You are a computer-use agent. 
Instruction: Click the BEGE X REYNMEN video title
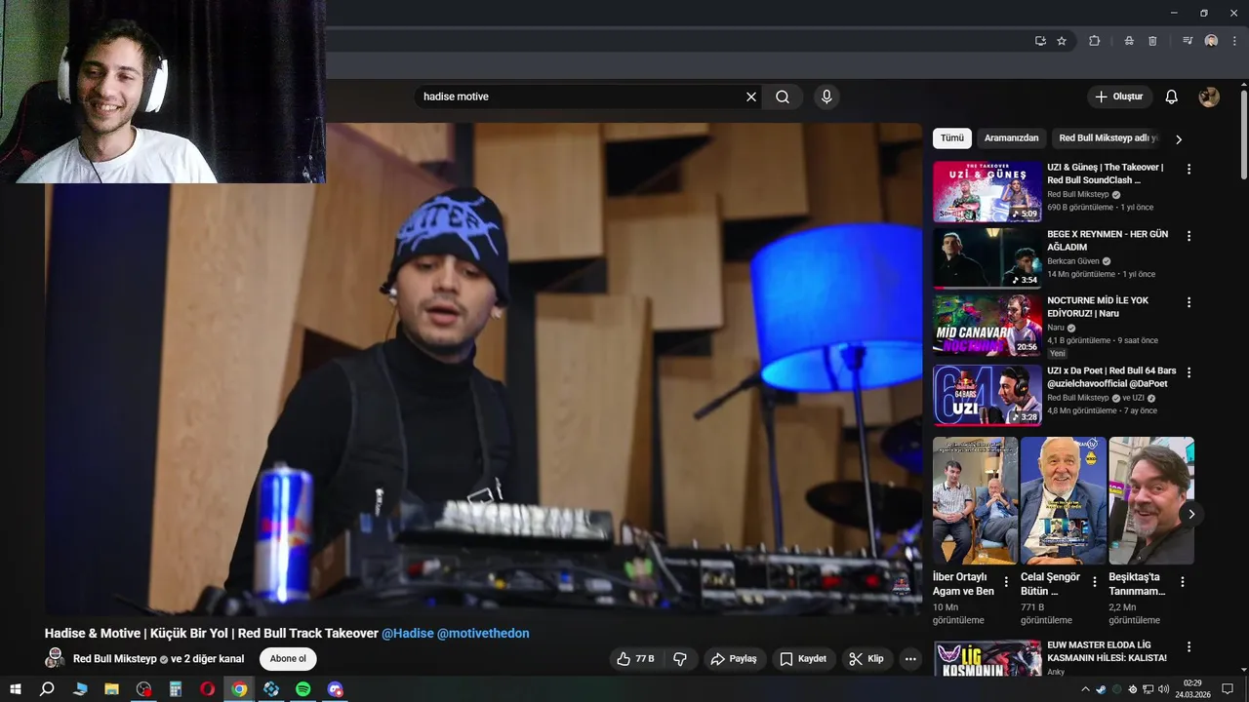1108,241
